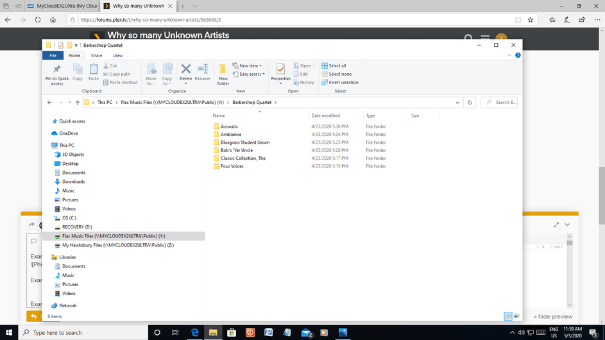Image resolution: width=605 pixels, height=340 pixels.
Task: Open recent locations dropdown arrow
Action: point(69,102)
